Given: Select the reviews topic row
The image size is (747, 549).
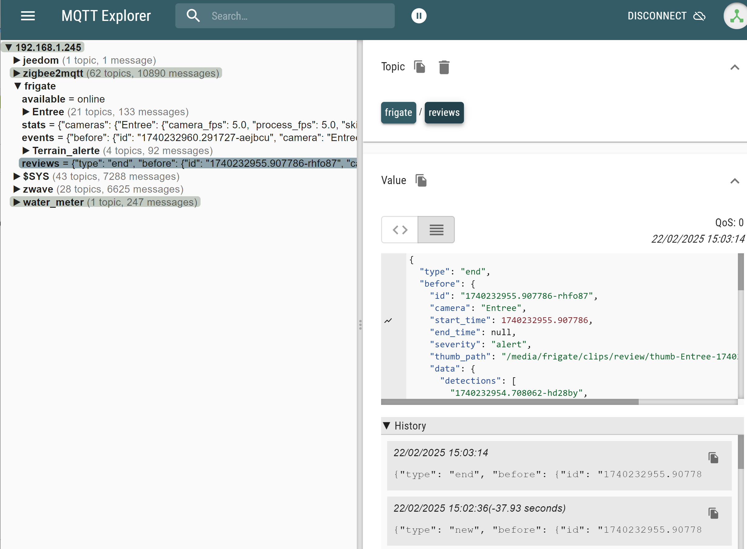Looking at the screenshot, I should [188, 163].
